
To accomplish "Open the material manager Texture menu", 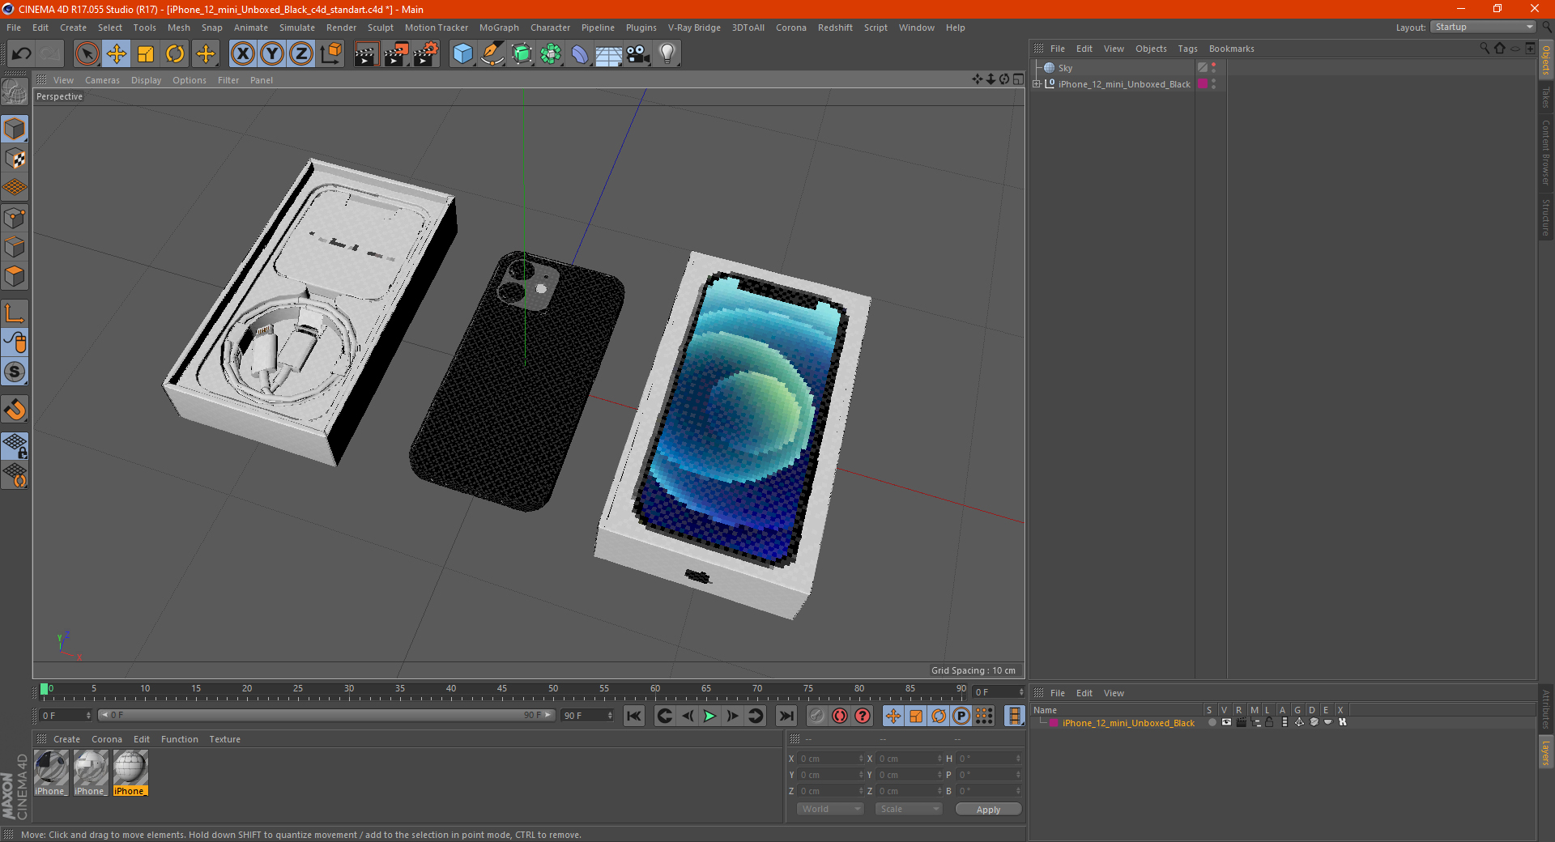I will click(224, 739).
